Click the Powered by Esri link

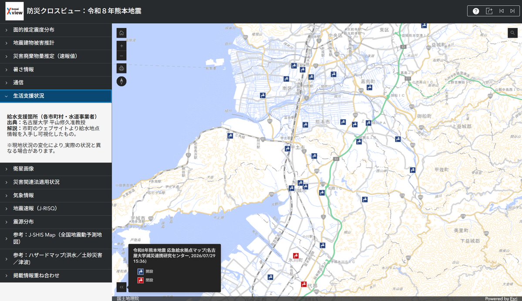point(501,299)
